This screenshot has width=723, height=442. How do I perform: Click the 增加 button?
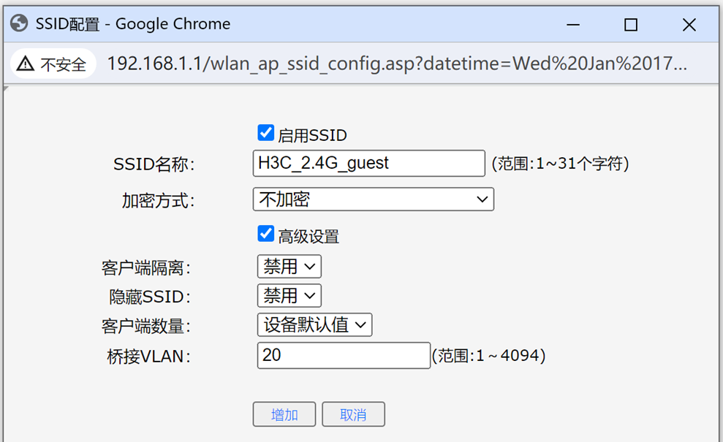pyautogui.click(x=284, y=414)
